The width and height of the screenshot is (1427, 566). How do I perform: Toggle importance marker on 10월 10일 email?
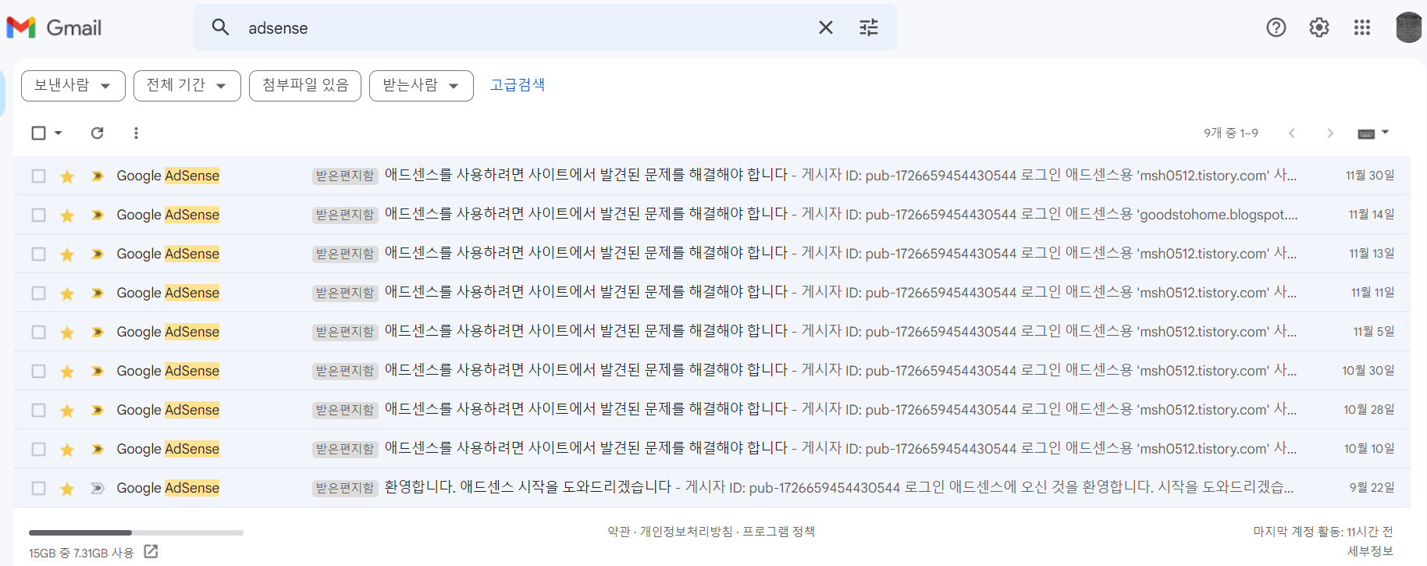pos(97,449)
